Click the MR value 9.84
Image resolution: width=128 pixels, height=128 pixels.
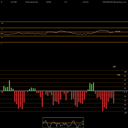tap(119, 75)
